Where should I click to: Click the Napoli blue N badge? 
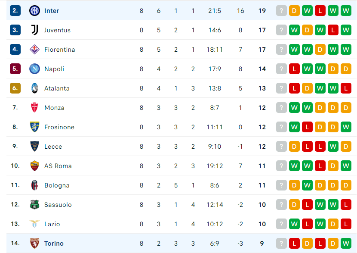point(34,69)
